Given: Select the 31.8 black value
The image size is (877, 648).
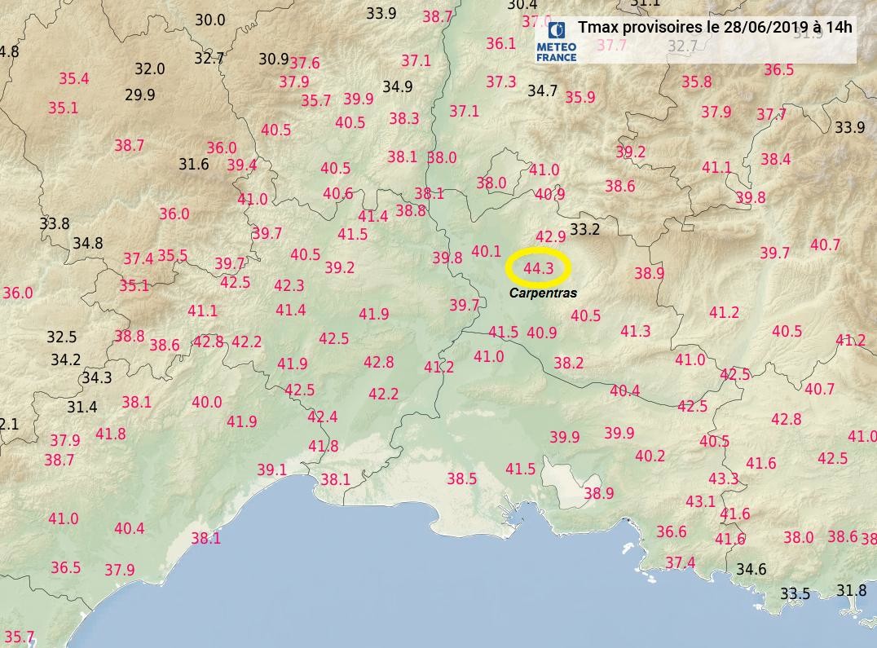Looking at the screenshot, I should [852, 590].
